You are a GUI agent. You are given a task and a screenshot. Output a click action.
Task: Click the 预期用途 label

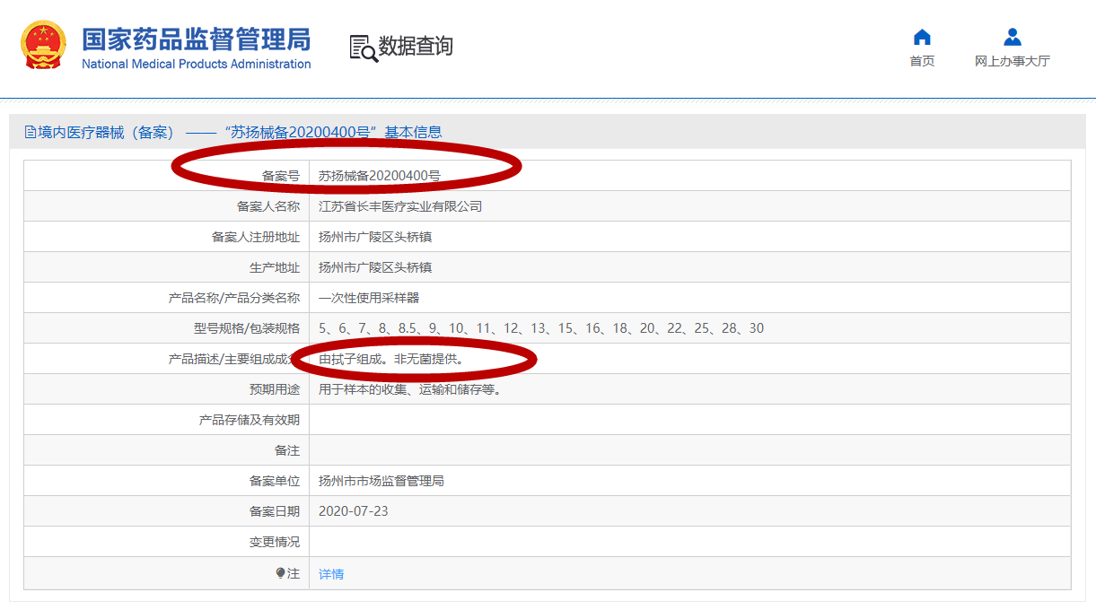click(275, 389)
